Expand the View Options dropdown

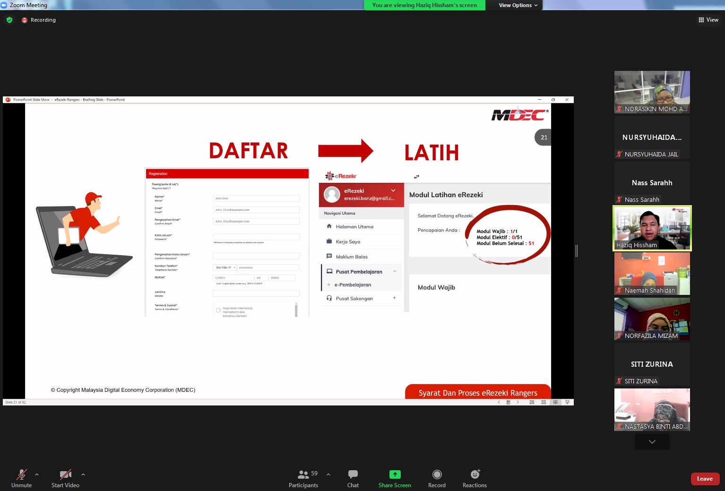(518, 5)
